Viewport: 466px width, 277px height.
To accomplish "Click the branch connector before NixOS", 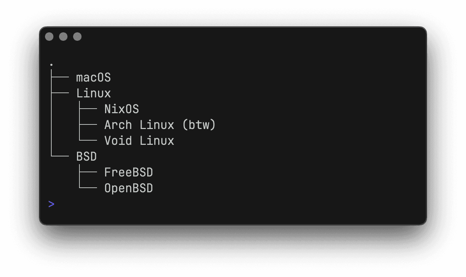I will click(88, 109).
